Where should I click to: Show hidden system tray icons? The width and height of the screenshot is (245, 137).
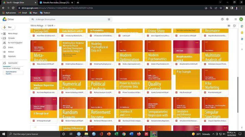[x=213, y=134]
